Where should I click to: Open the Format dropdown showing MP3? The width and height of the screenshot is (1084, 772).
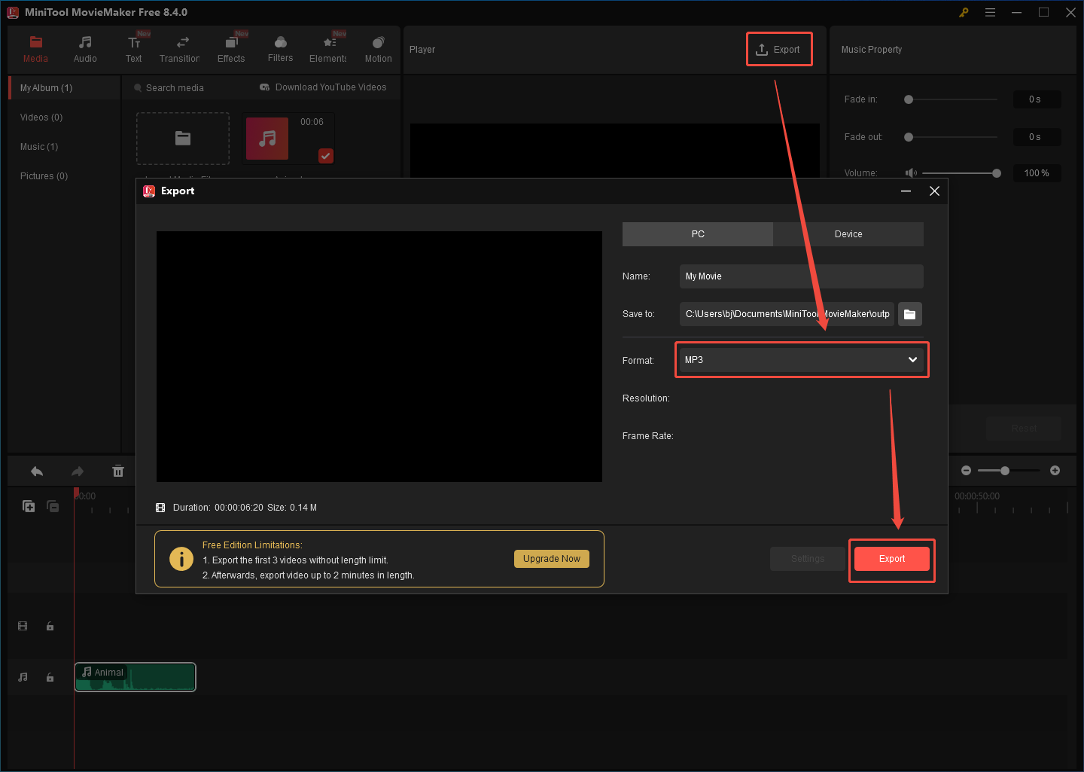tap(801, 359)
